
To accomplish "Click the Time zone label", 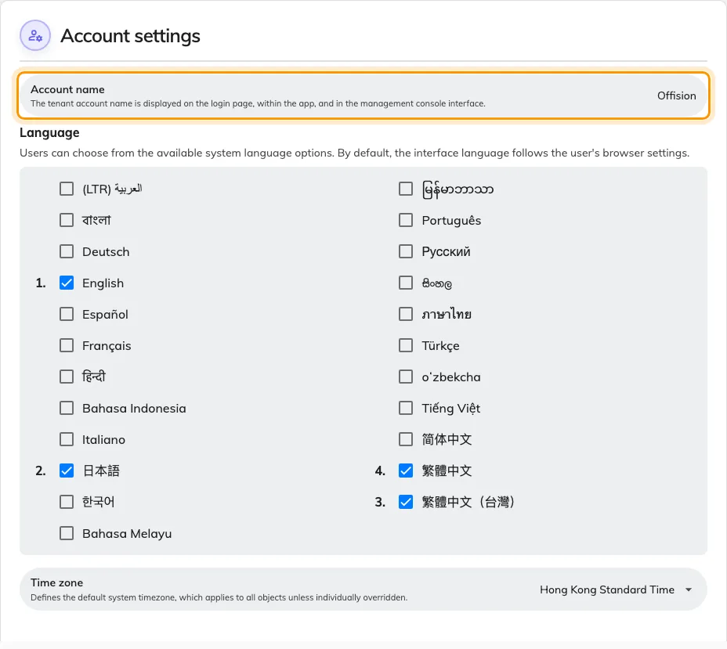I will pyautogui.click(x=57, y=582).
